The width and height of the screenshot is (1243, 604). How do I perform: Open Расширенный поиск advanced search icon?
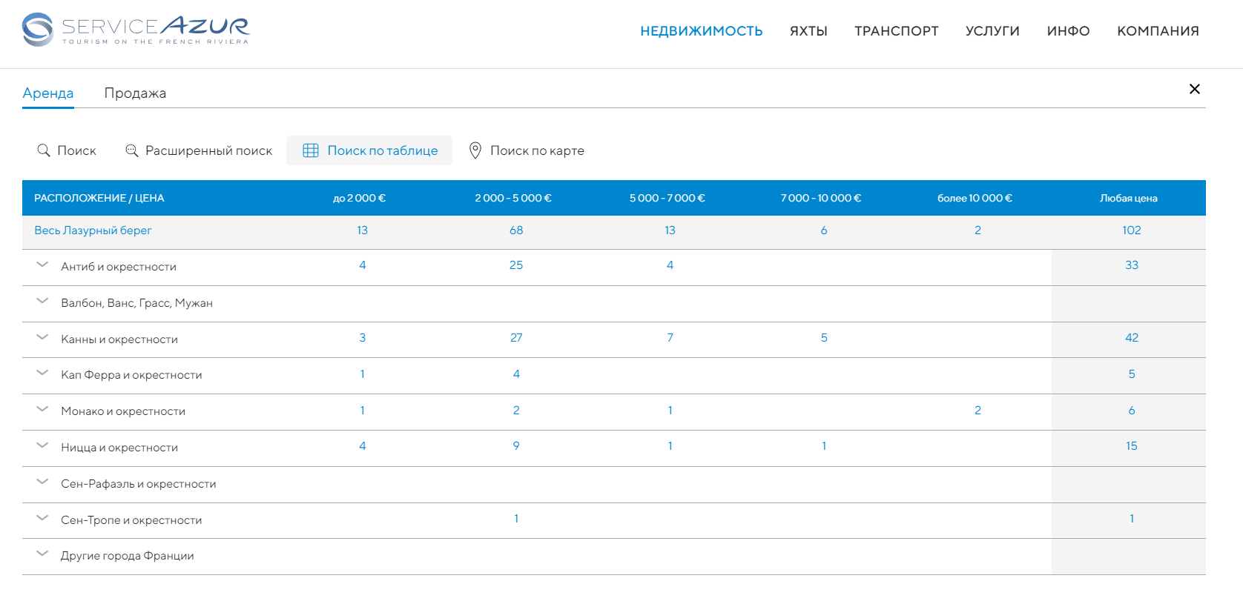pos(132,150)
